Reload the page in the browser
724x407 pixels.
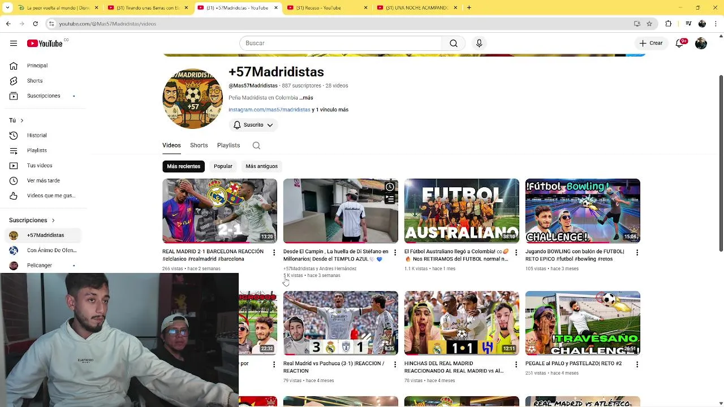pos(35,24)
